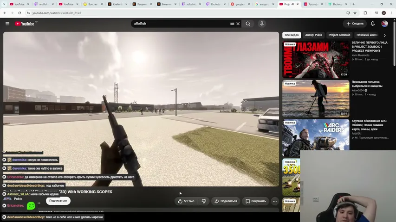The height and width of the screenshot is (222, 396).
Task: Remove chat message 'такое же нубло в валике' X
Action: tap(4, 168)
